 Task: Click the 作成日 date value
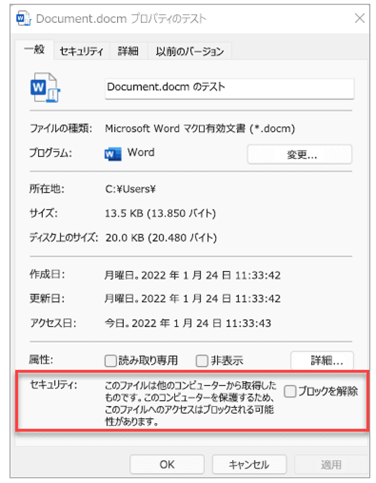pyautogui.click(x=192, y=275)
